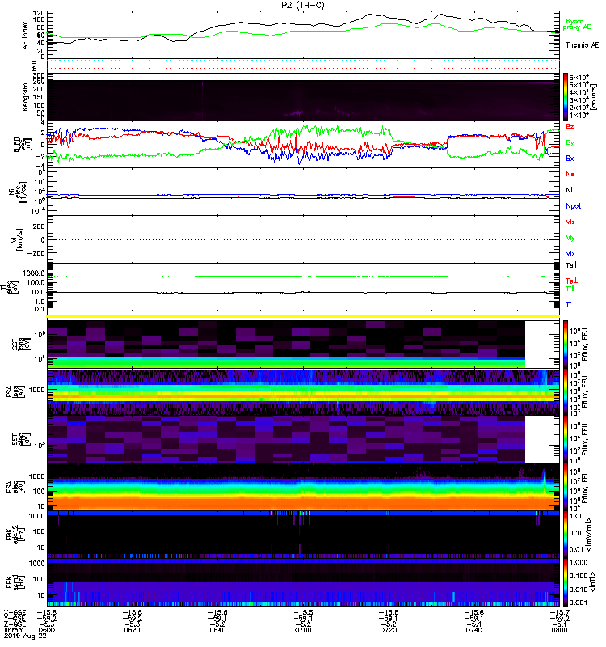Click the nT colorbar beside bottom FBK panel
606x647 pixels.
click(x=565, y=582)
